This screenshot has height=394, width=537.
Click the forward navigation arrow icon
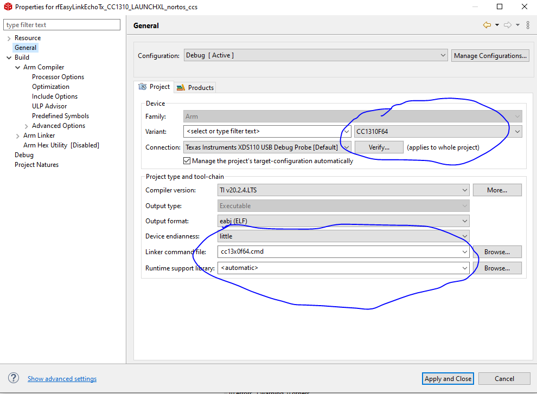pos(508,25)
